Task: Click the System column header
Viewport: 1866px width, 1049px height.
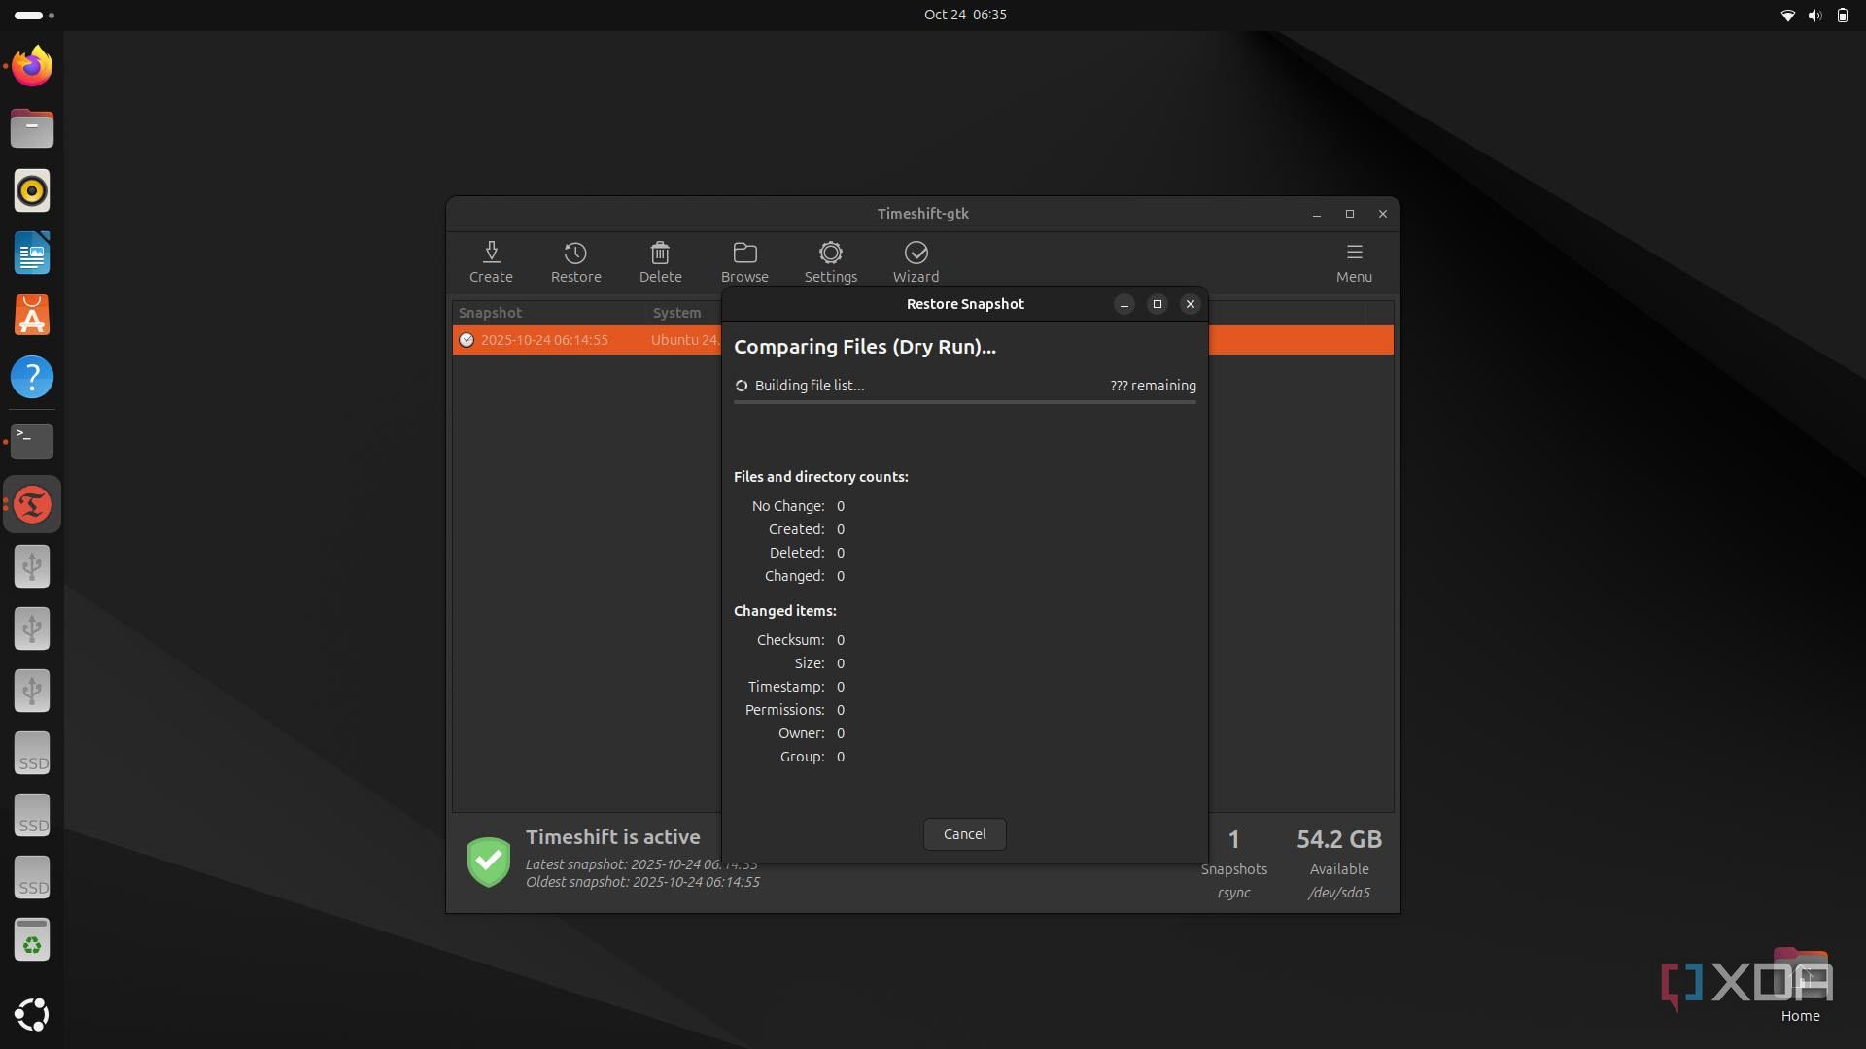Action: coord(677,313)
